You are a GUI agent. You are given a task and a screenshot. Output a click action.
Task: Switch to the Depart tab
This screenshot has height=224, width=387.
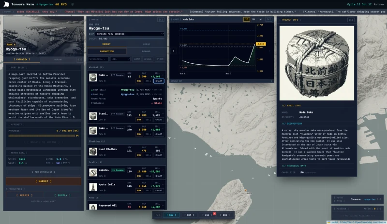(58, 59)
